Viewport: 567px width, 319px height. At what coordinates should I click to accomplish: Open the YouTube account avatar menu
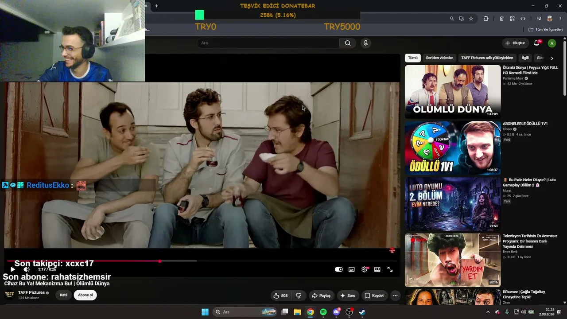pos(551,43)
